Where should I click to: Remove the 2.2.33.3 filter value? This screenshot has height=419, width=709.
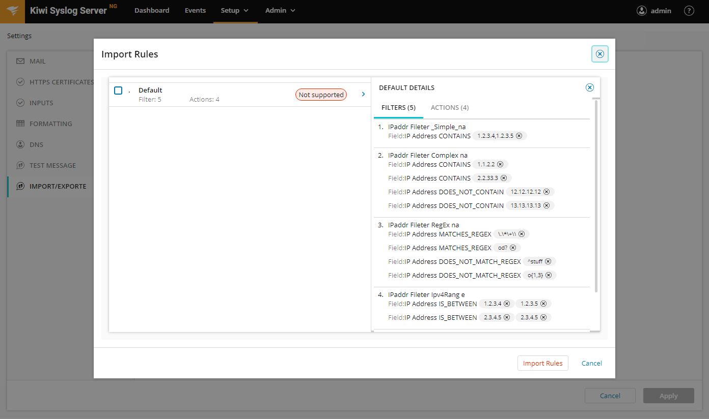(x=504, y=178)
